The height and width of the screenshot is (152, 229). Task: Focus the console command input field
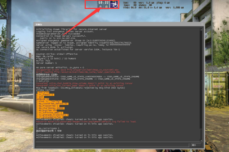click(112, 145)
